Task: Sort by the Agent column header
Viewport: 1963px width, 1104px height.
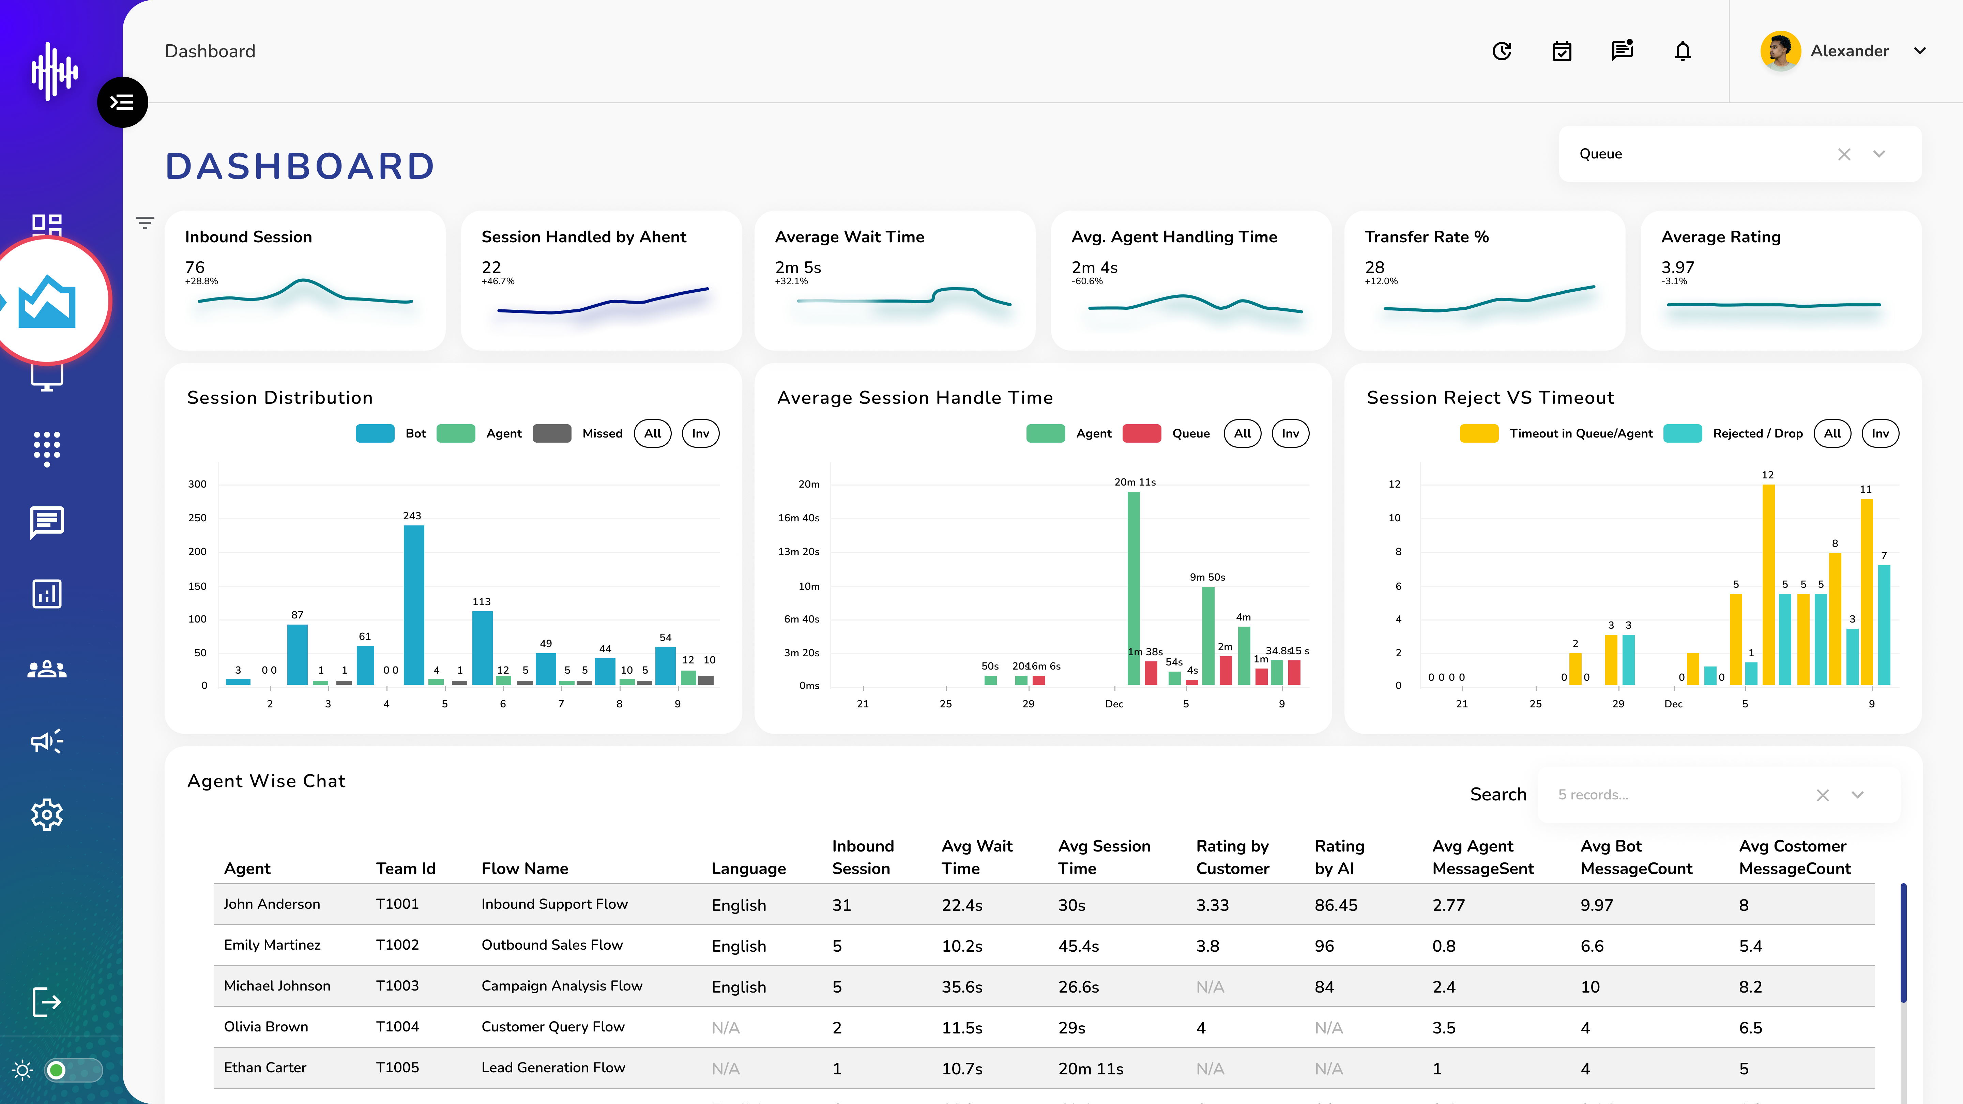Action: pos(247,869)
